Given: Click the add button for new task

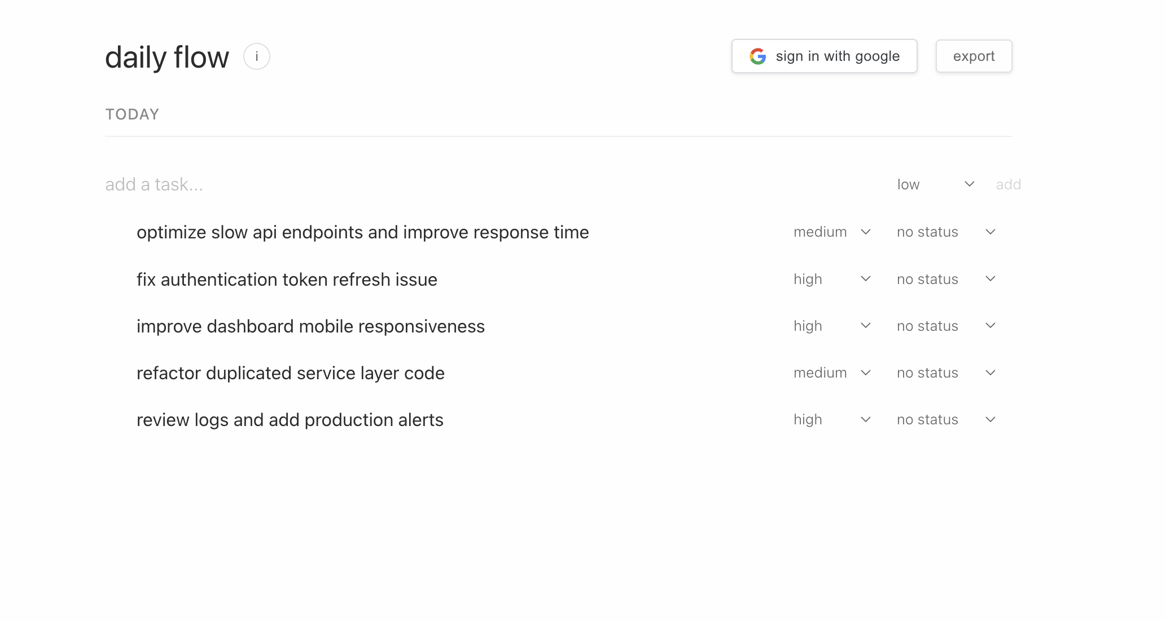Looking at the screenshot, I should pyautogui.click(x=1008, y=185).
